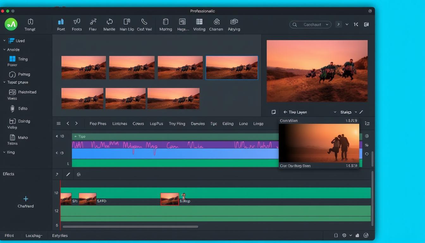Click the Locuting status bar button
The height and width of the screenshot is (243, 425).
pos(34,236)
